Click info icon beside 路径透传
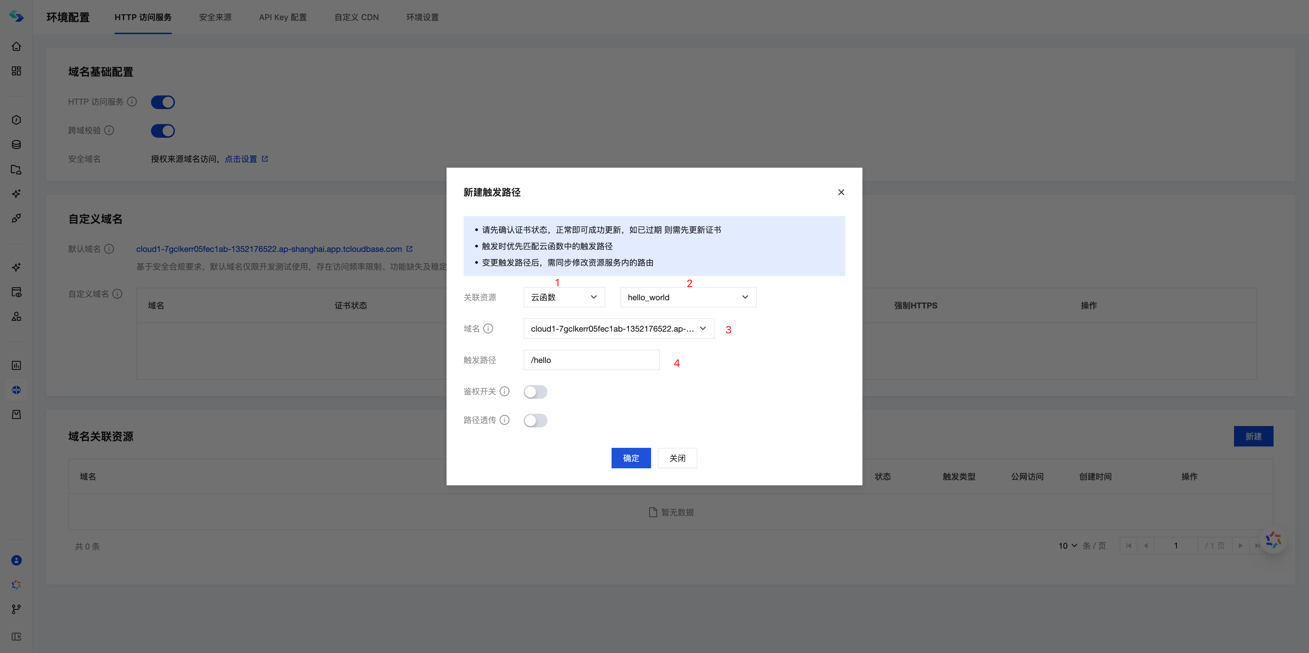 (505, 420)
